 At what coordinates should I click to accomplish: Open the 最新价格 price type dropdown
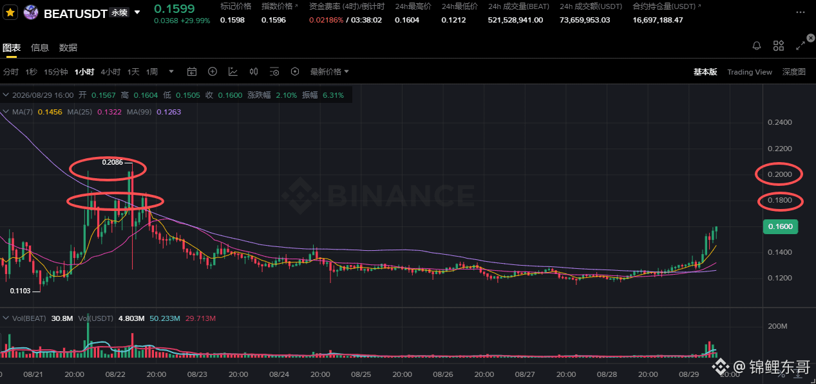pyautogui.click(x=329, y=71)
